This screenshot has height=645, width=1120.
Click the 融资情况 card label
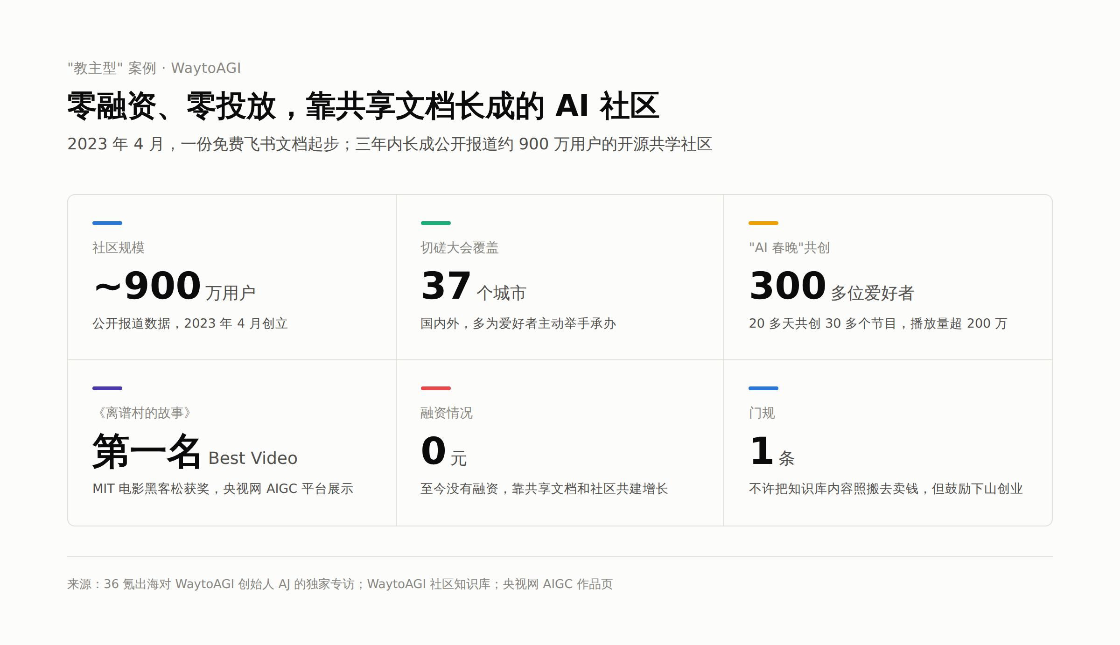(x=447, y=413)
